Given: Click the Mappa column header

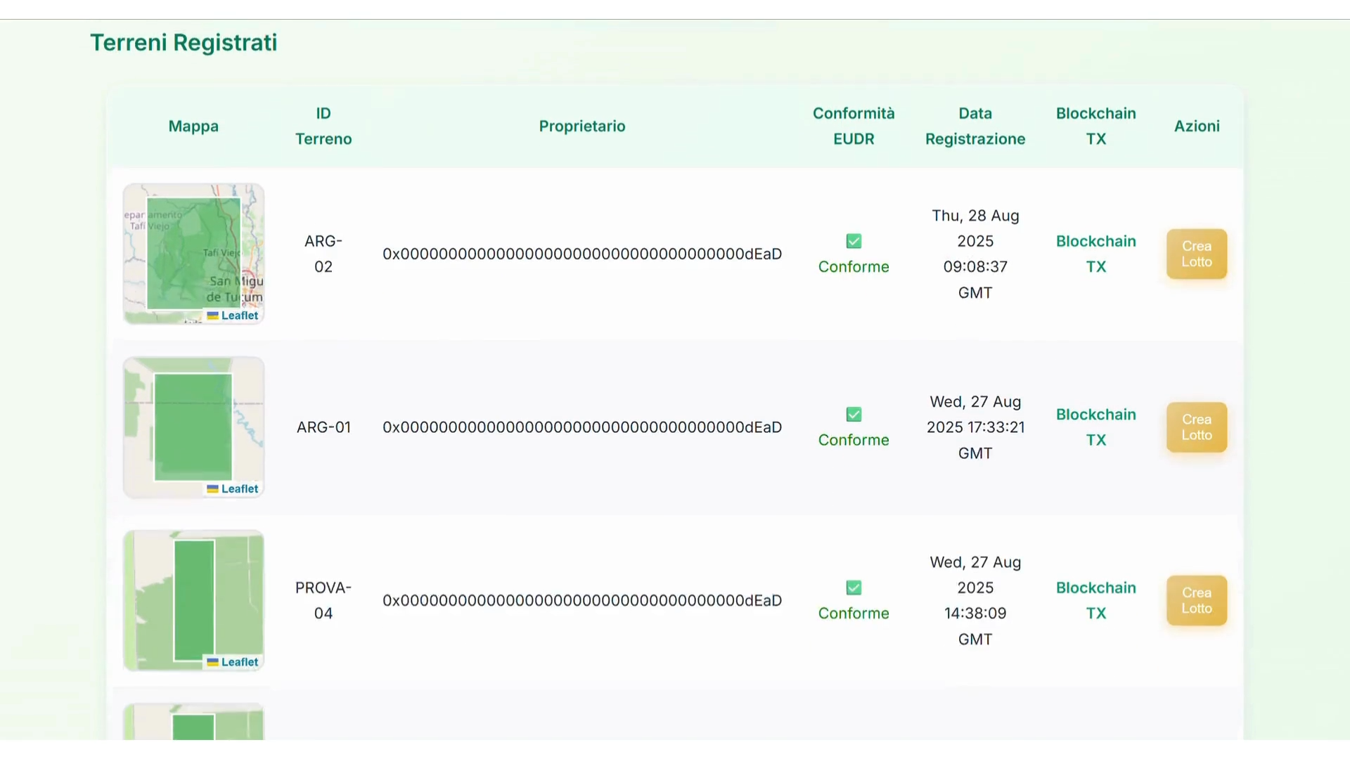Looking at the screenshot, I should [193, 126].
